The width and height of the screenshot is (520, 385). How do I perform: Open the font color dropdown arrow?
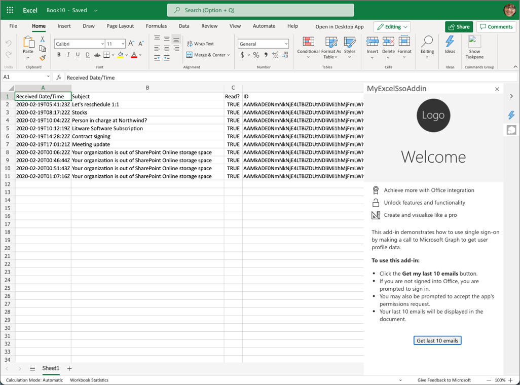(x=140, y=55)
